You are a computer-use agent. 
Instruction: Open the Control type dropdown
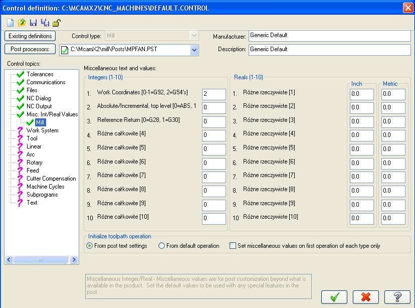pos(194,36)
